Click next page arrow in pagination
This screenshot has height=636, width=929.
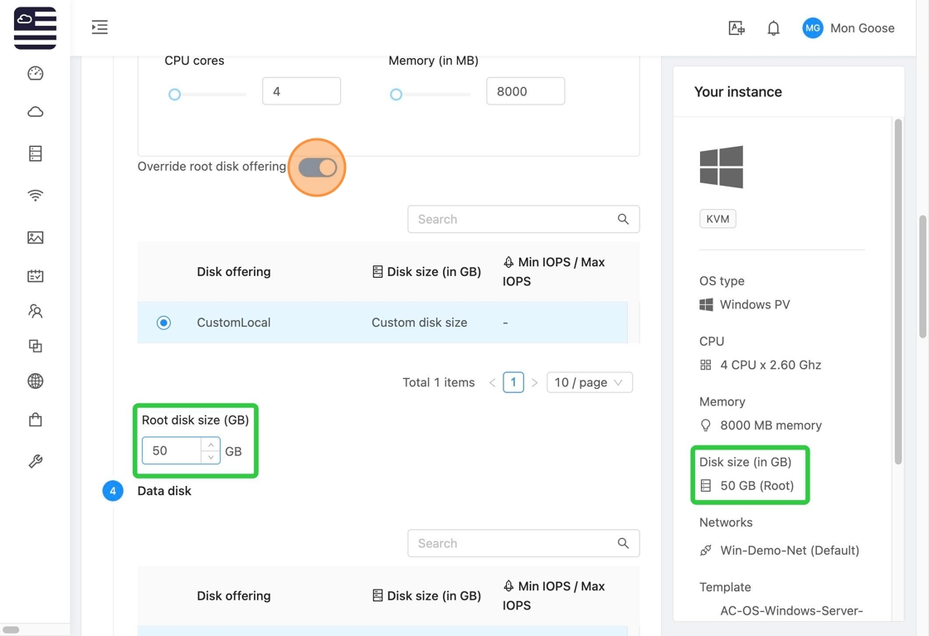534,382
